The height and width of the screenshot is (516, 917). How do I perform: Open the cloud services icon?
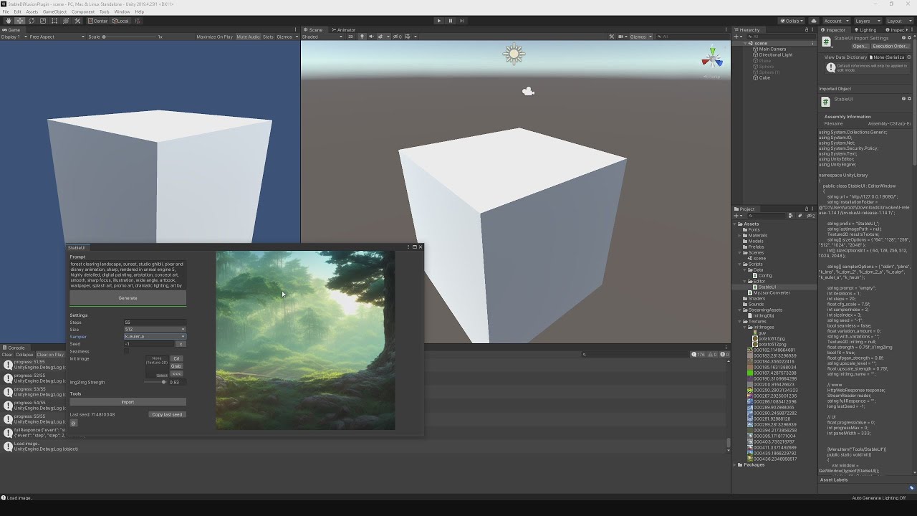[813, 21]
